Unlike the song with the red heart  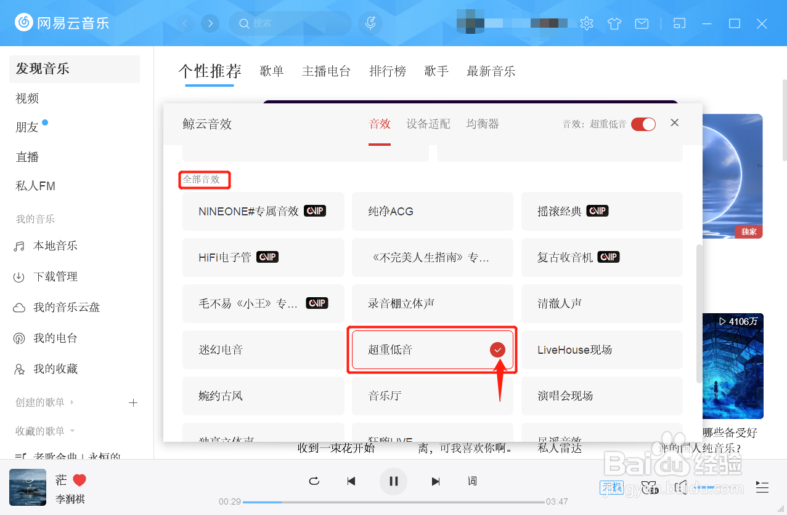(x=80, y=480)
